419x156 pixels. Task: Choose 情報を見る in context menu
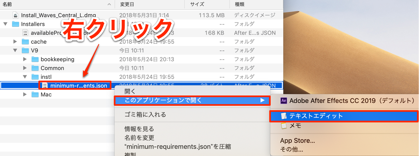click(192, 129)
